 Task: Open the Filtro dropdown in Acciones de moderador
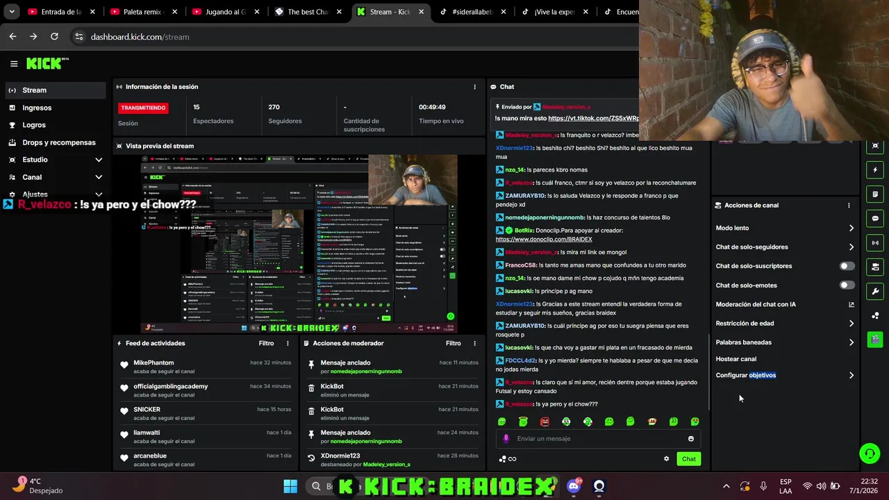click(x=453, y=343)
